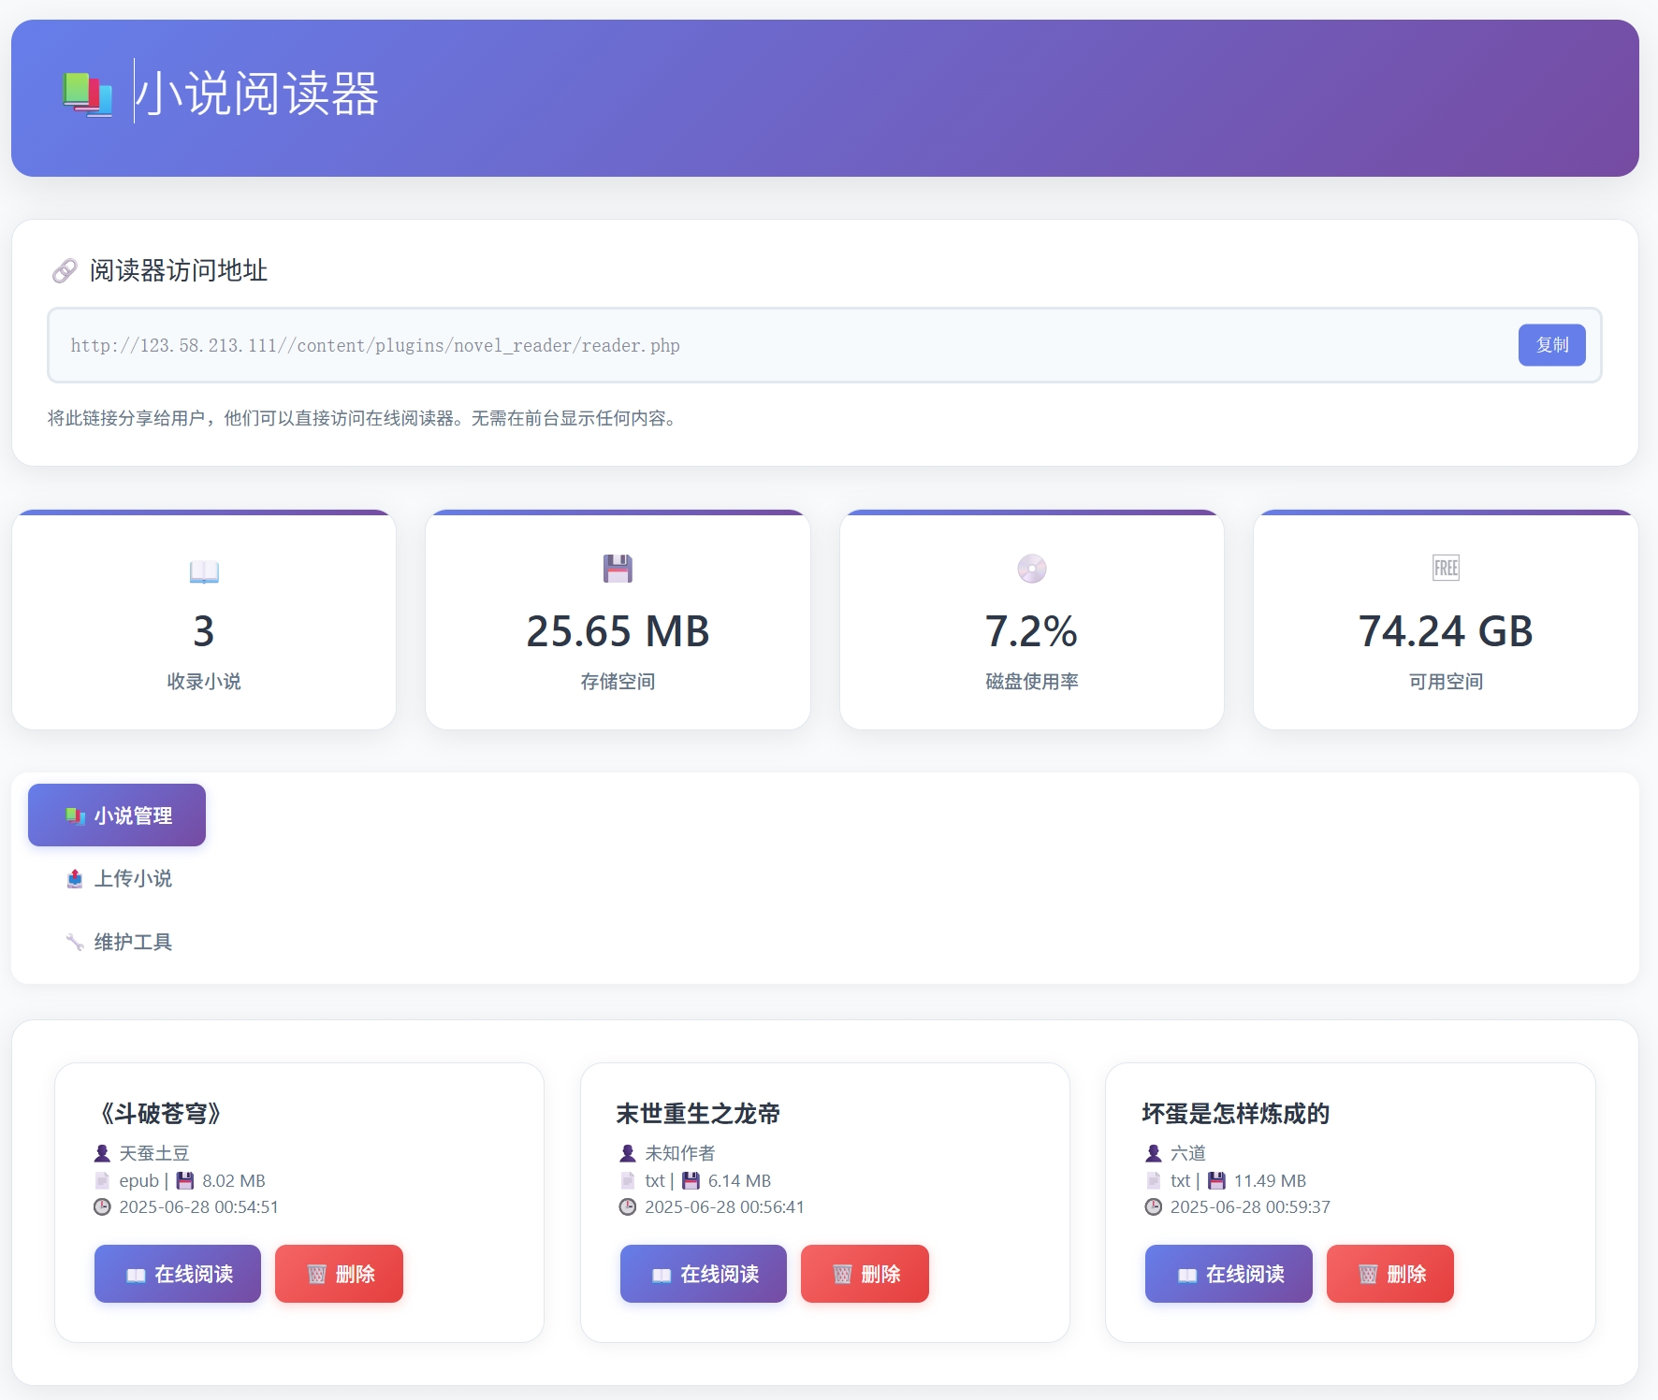
Task: Click the clock icon on 坏蛋是怎样炼成的 card
Action: 1154,1207
